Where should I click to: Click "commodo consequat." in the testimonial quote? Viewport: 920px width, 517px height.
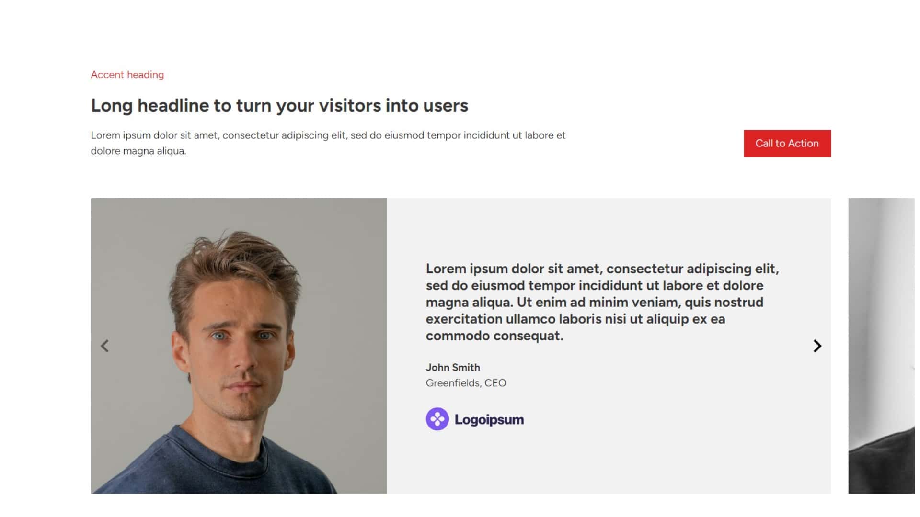tap(494, 336)
